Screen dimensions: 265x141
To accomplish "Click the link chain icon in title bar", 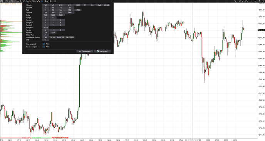I will point(245,1).
